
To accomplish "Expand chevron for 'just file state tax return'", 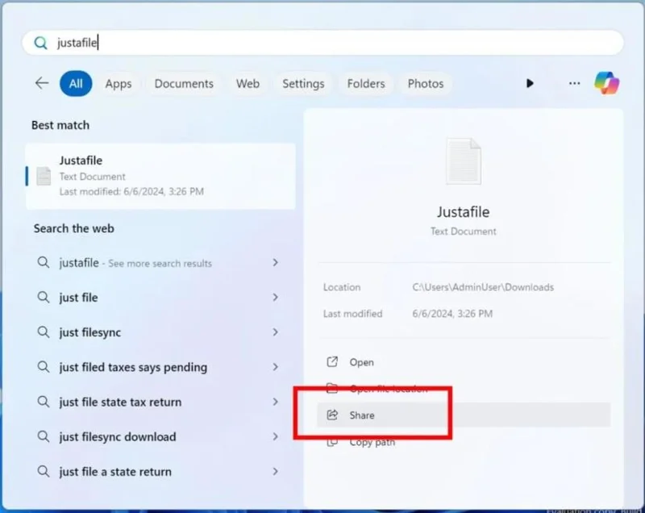I will click(275, 402).
